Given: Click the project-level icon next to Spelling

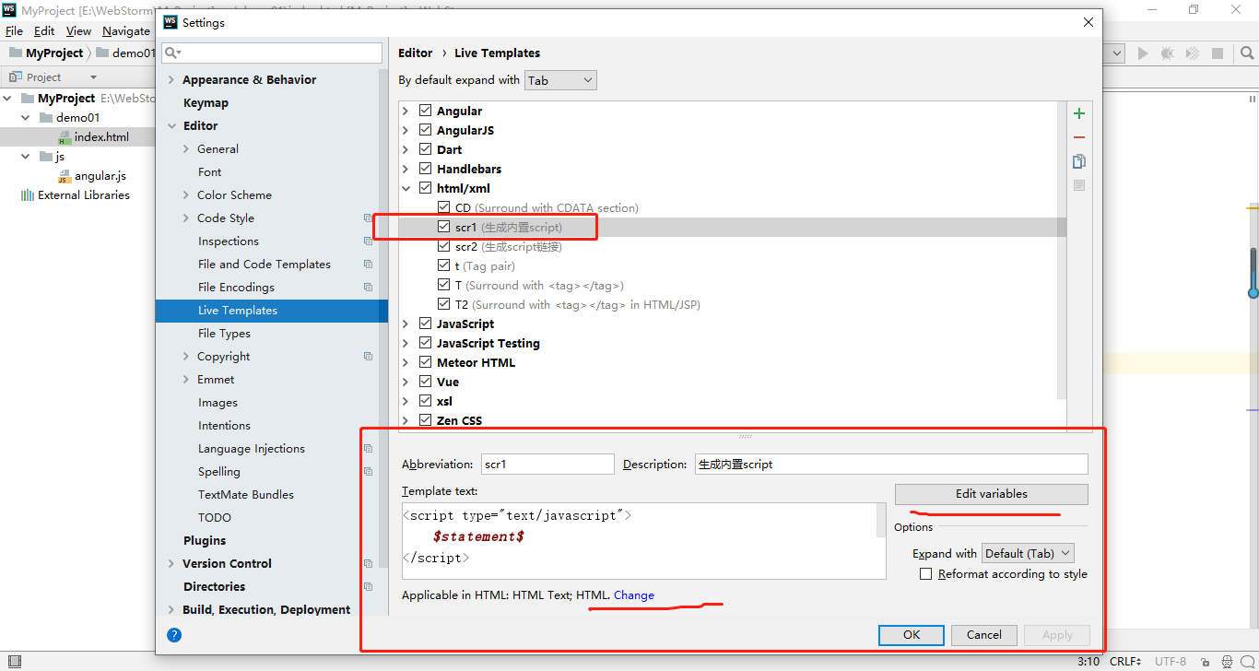Looking at the screenshot, I should [x=369, y=472].
